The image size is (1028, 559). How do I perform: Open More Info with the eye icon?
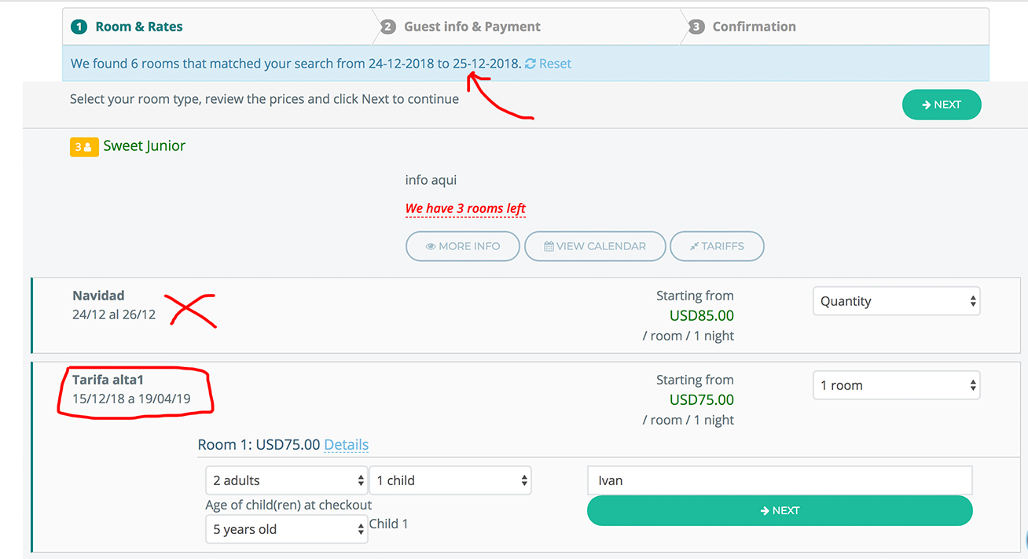(x=463, y=246)
